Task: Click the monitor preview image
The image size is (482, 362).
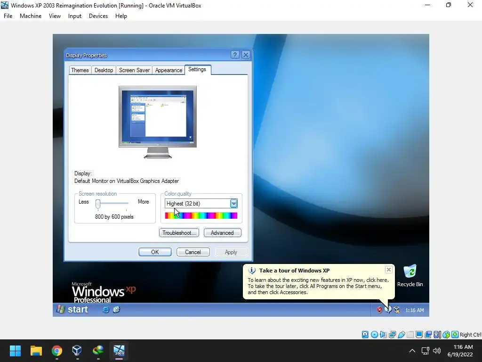Action: [158, 122]
